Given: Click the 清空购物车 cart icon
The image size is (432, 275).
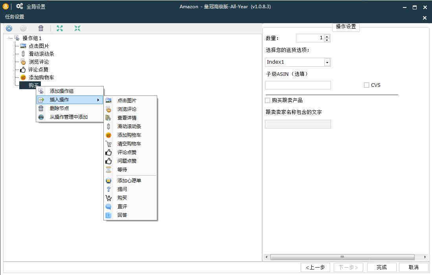Looking at the screenshot, I should 108,144.
